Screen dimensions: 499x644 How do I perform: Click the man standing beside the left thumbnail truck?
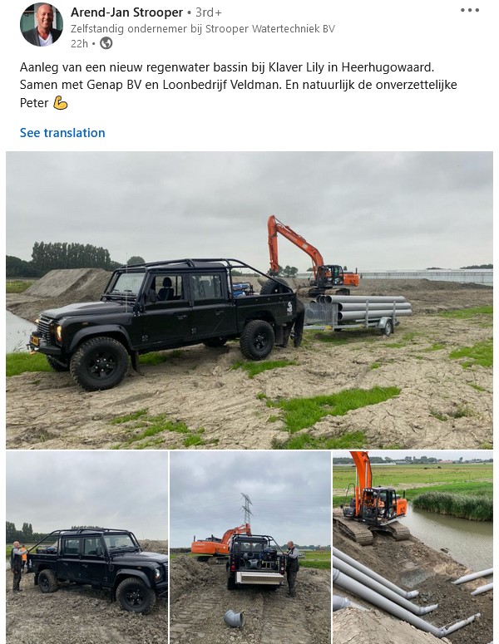[x=17, y=566]
